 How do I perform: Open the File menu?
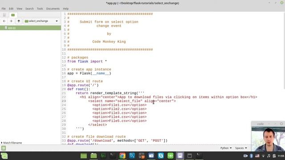point(4,8)
